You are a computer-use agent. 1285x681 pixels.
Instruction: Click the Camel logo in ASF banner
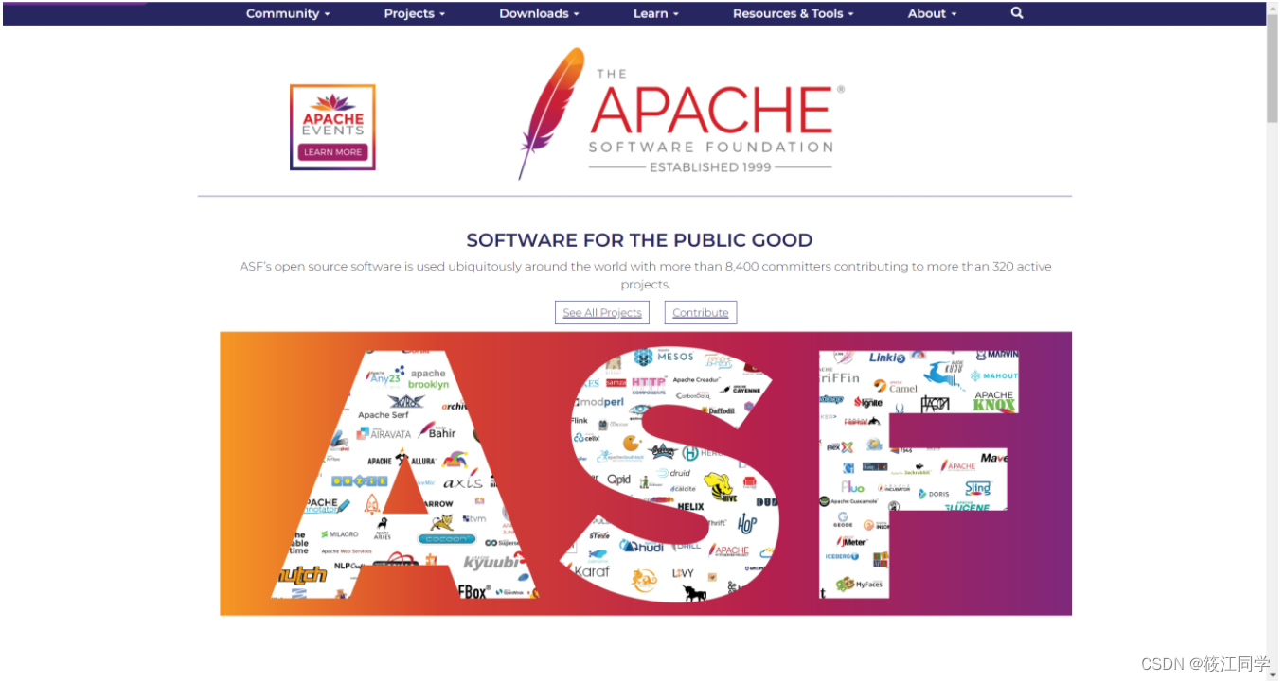point(896,387)
